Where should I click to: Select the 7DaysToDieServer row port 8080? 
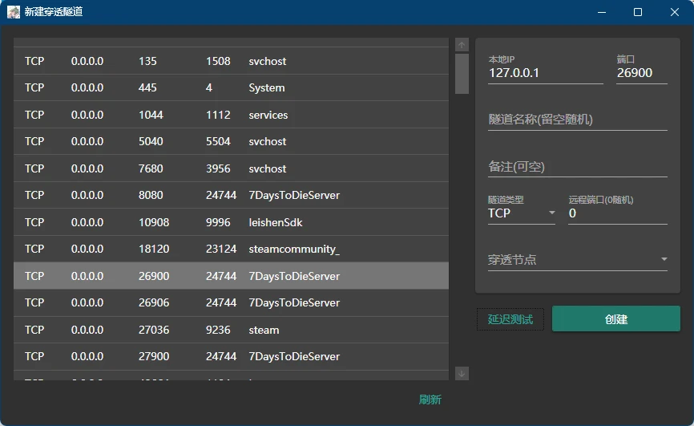pos(231,195)
